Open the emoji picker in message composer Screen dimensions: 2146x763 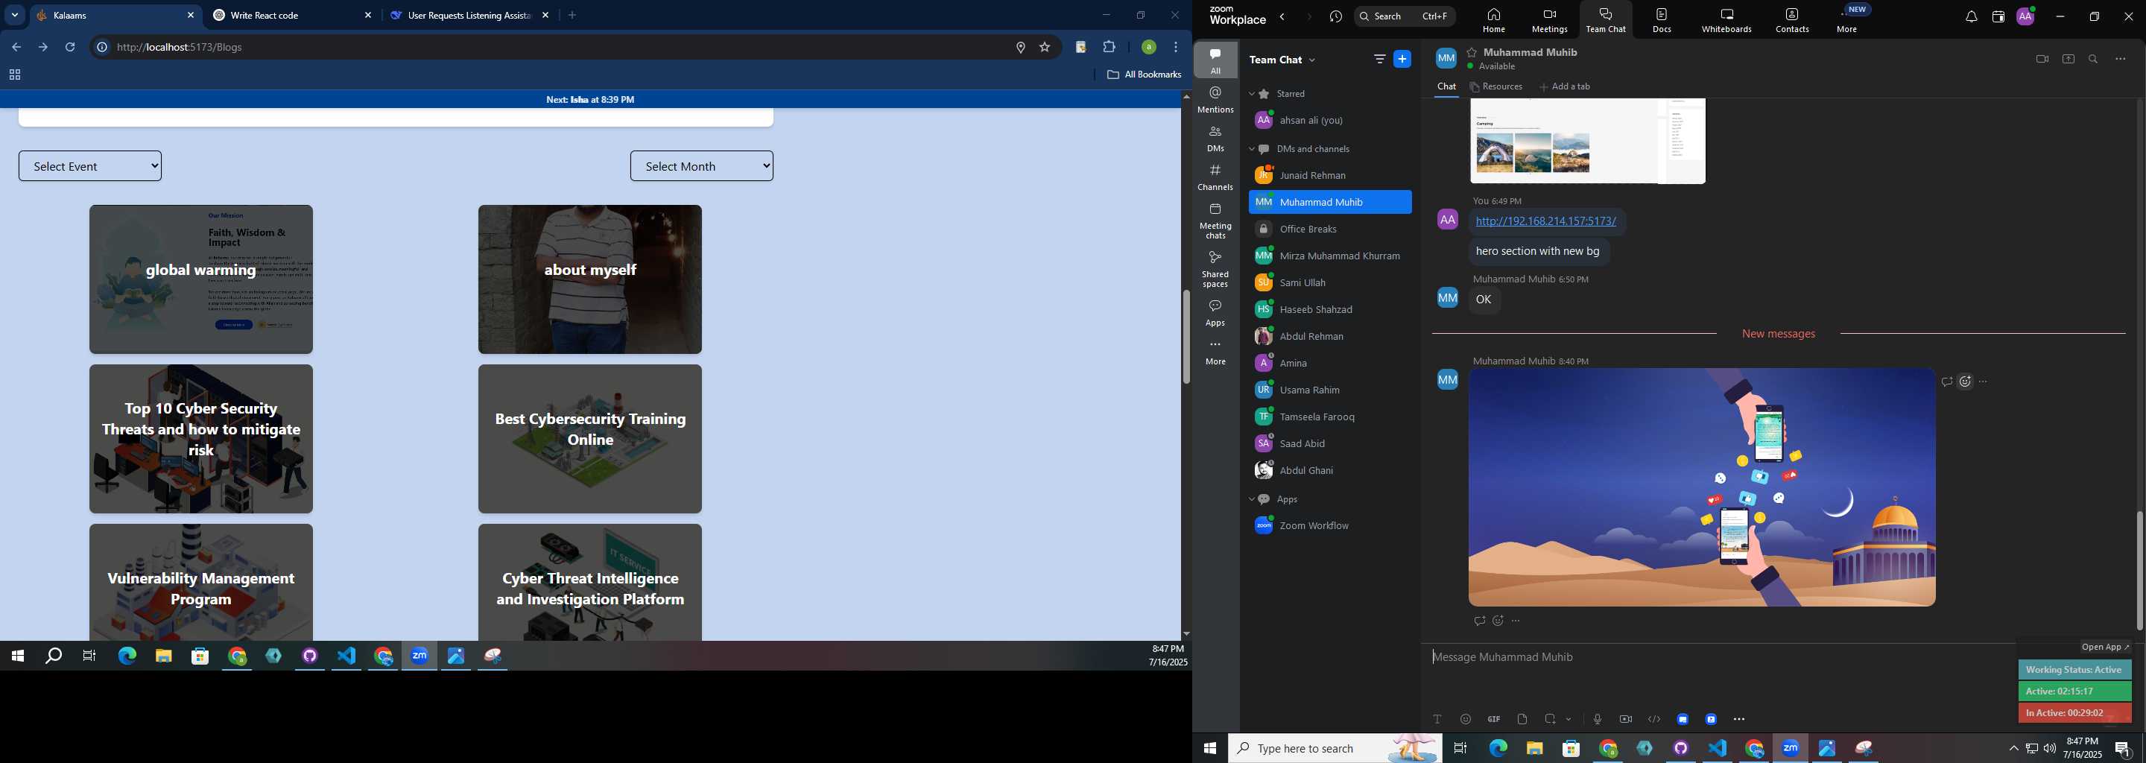coord(1466,719)
